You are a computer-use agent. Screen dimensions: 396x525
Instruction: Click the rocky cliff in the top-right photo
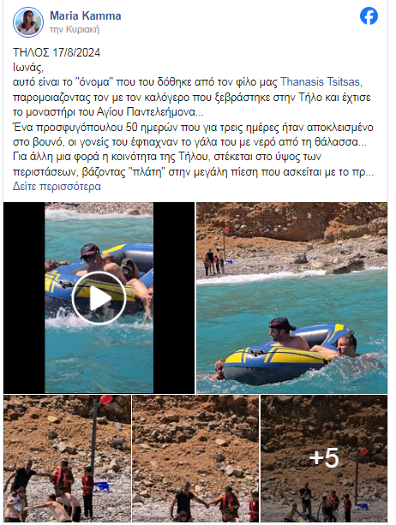coord(291,221)
